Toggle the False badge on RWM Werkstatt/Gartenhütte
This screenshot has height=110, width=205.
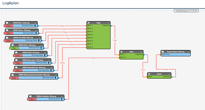click(x=14, y=78)
